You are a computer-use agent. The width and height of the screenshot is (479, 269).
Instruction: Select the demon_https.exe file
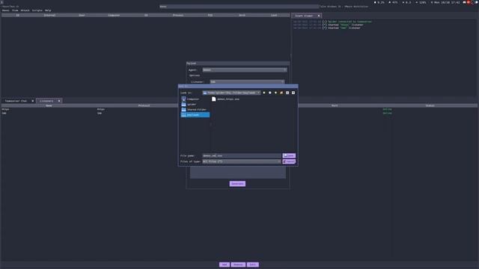coord(225,99)
